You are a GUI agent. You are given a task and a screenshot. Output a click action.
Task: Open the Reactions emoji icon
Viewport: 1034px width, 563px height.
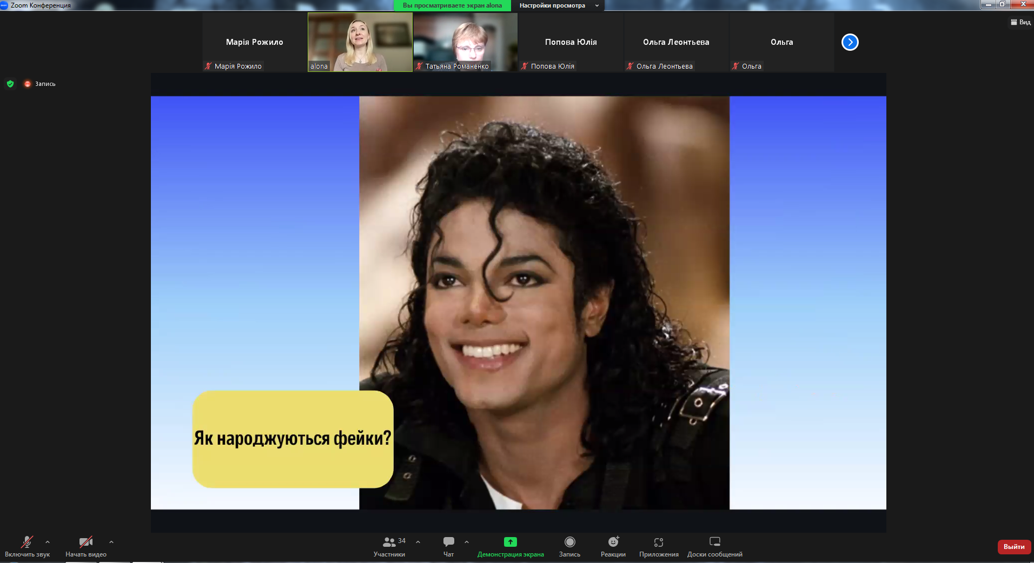(613, 542)
